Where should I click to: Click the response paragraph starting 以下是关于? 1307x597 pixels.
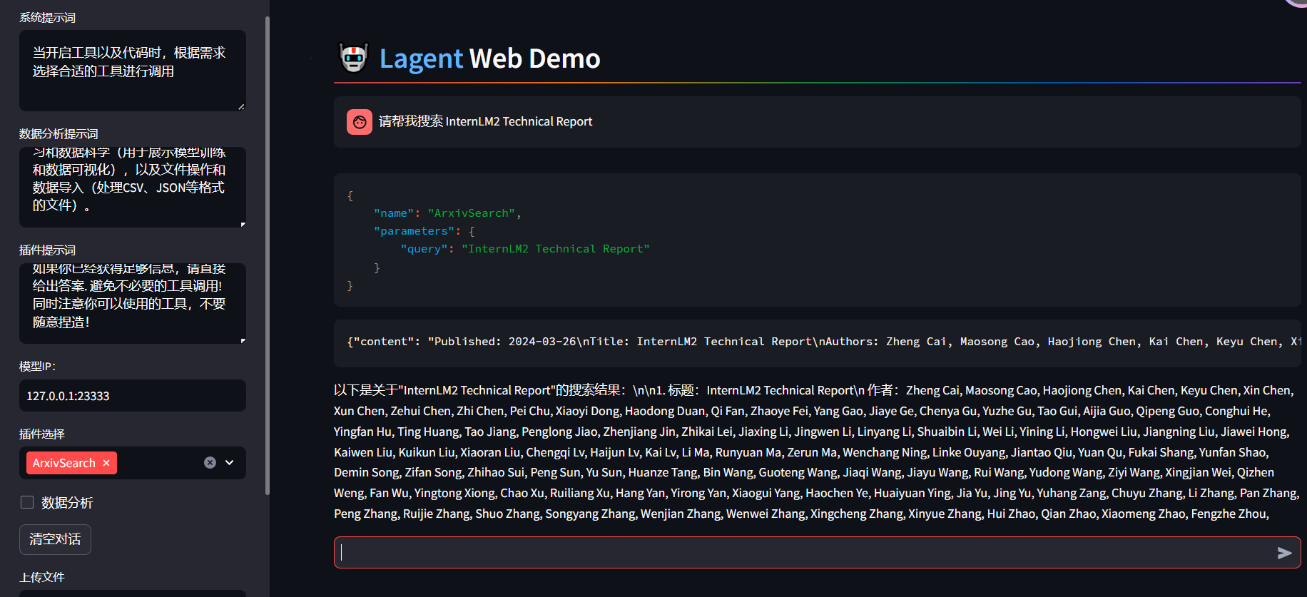click(x=816, y=452)
